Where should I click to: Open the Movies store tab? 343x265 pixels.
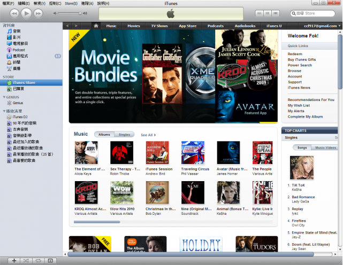click(x=134, y=26)
